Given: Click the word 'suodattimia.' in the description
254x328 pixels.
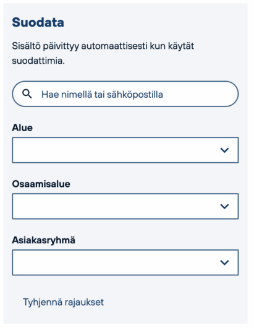Looking at the screenshot, I should point(38,61).
